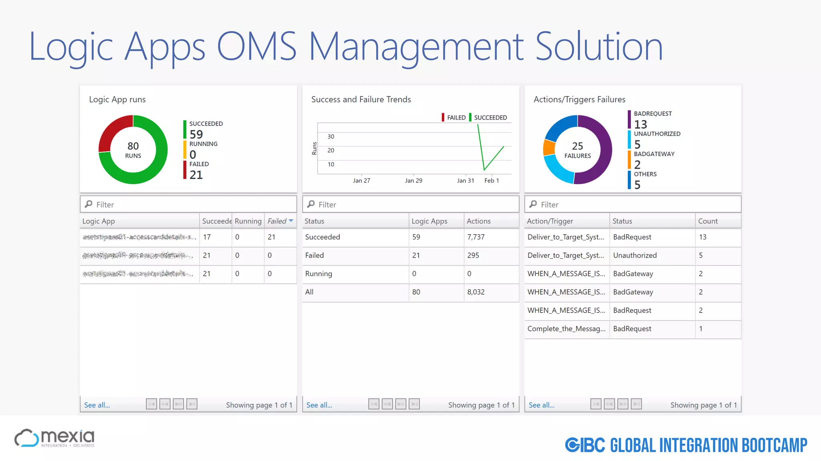Click first-page button in Logic App runs pager

point(152,404)
